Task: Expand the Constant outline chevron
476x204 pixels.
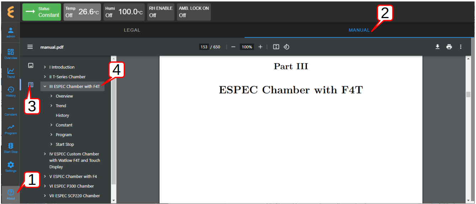Action: [51, 125]
